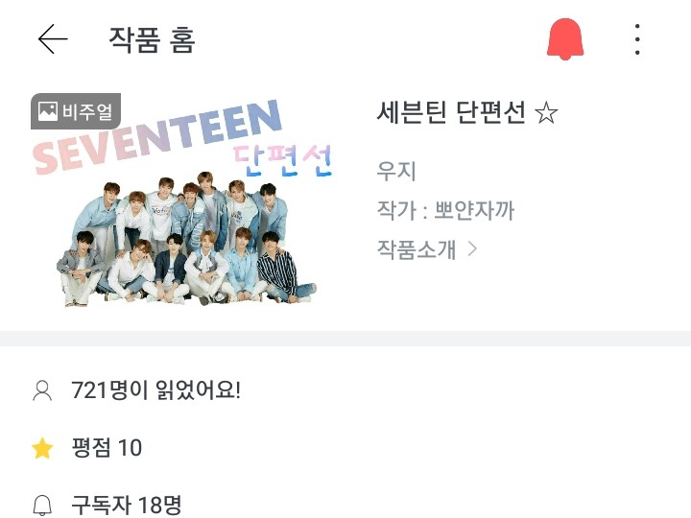This screenshot has width=691, height=518.
Task: Tap the group photo on the cover
Action: click(x=186, y=239)
